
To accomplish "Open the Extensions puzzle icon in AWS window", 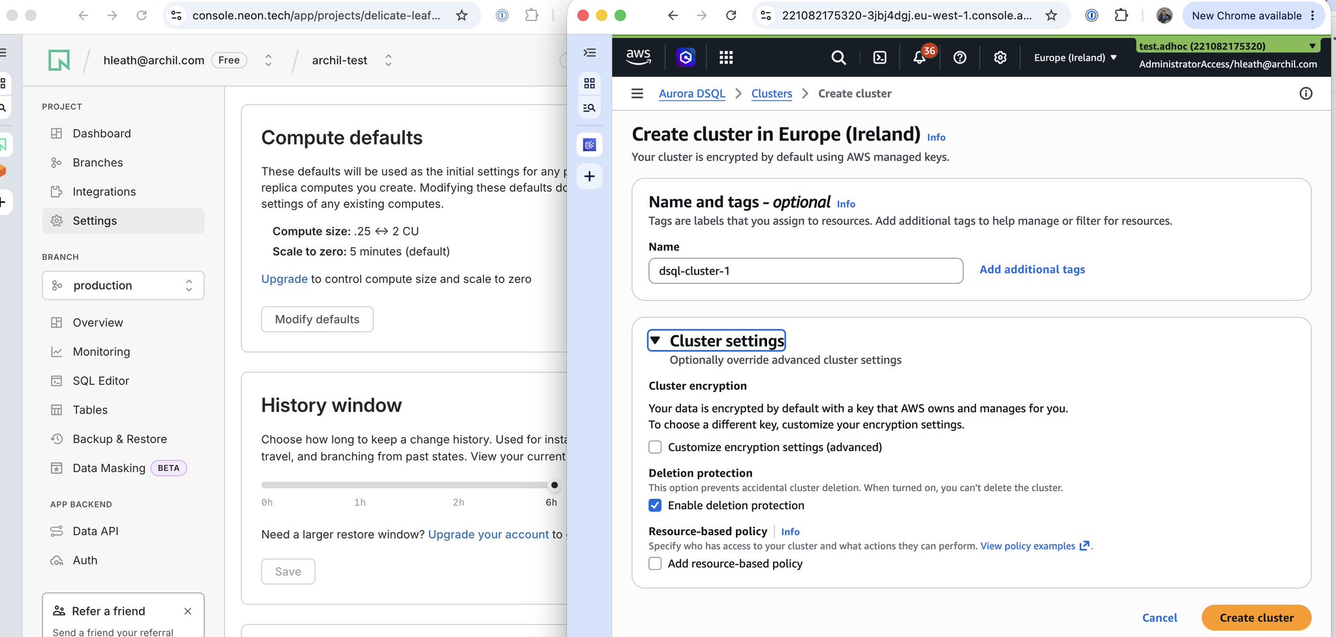I will click(x=1121, y=15).
